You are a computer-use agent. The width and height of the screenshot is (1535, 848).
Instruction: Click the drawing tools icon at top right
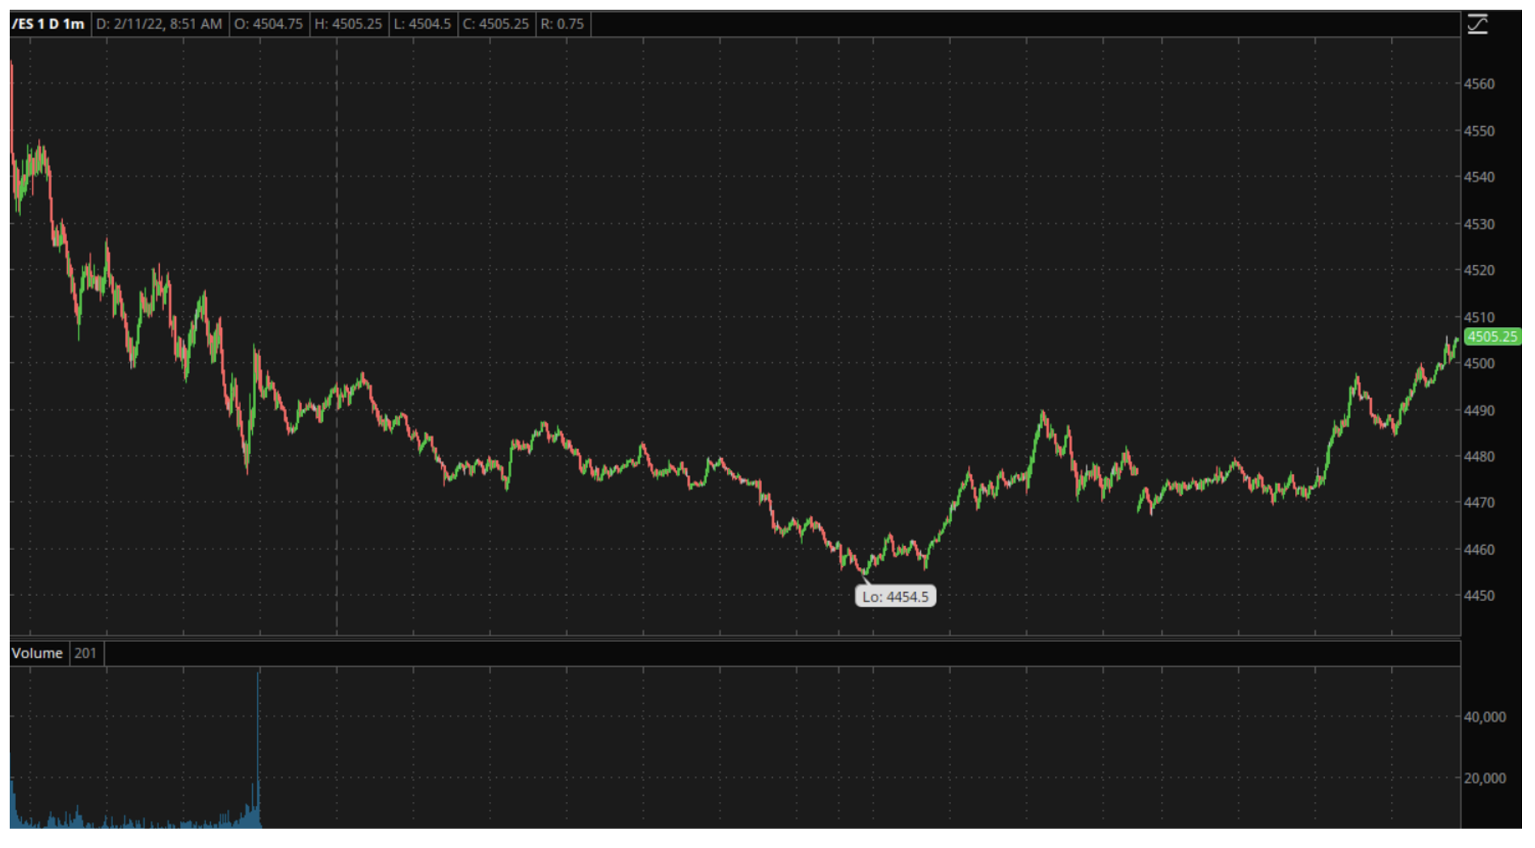tap(1478, 24)
